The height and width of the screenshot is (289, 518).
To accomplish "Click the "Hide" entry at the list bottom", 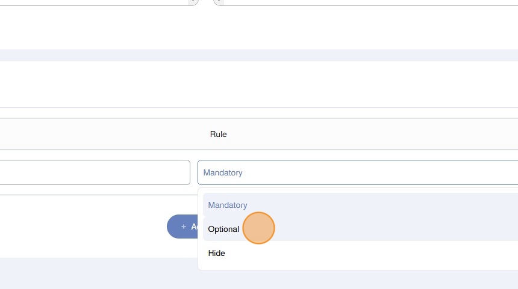I will coord(217,253).
